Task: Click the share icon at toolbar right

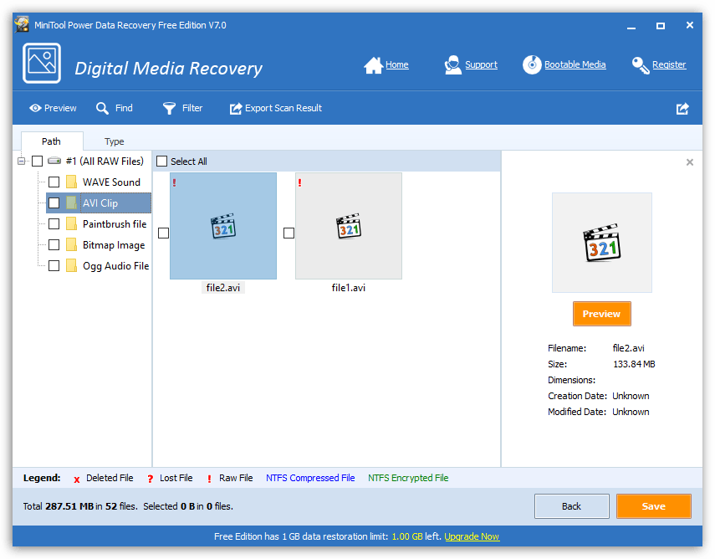Action: click(x=682, y=109)
